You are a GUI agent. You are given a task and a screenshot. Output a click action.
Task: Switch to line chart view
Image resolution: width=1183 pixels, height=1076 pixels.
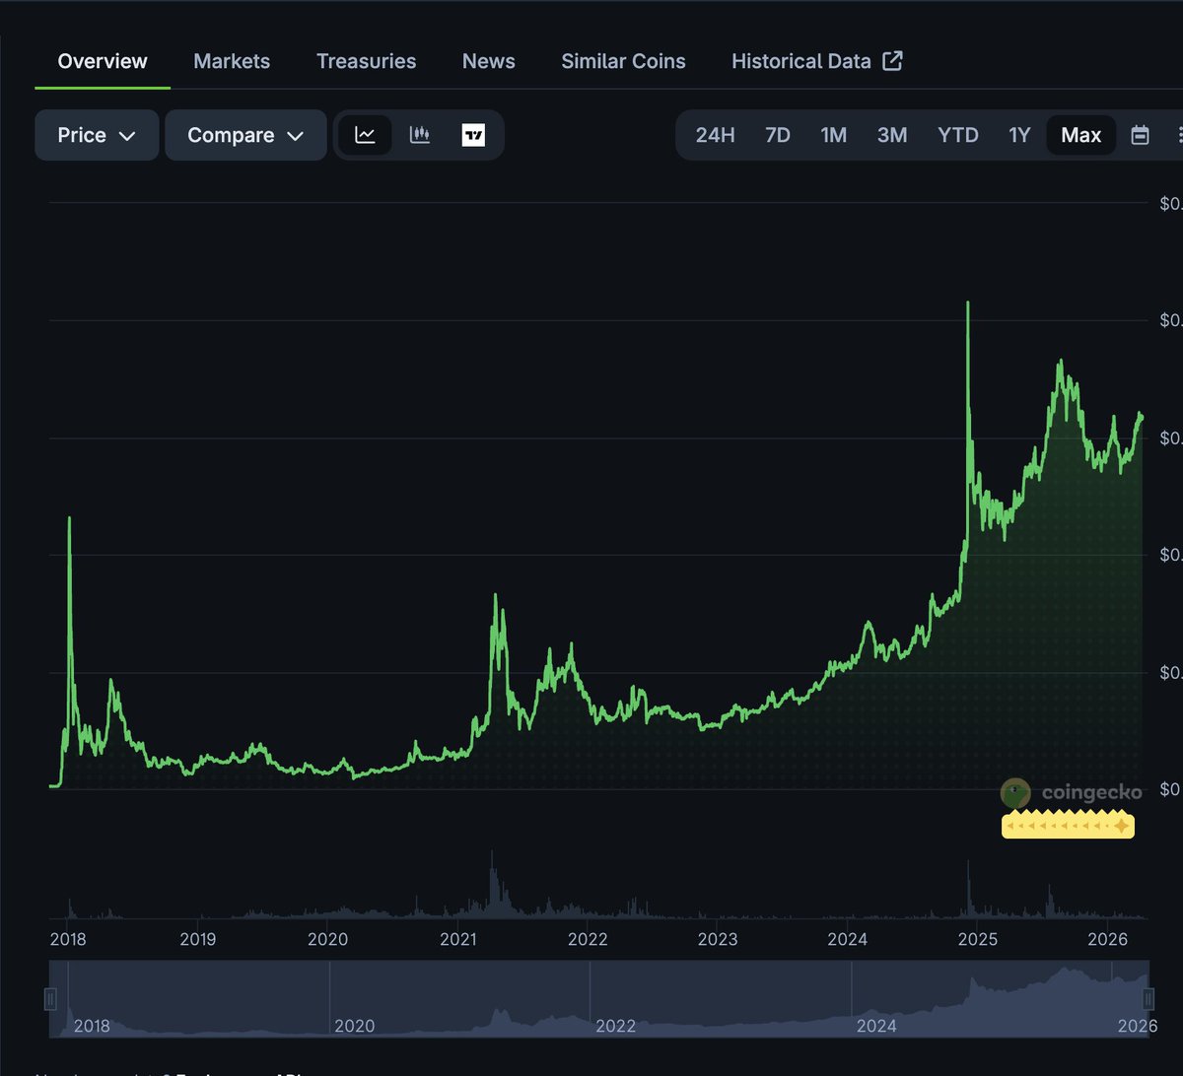365,135
